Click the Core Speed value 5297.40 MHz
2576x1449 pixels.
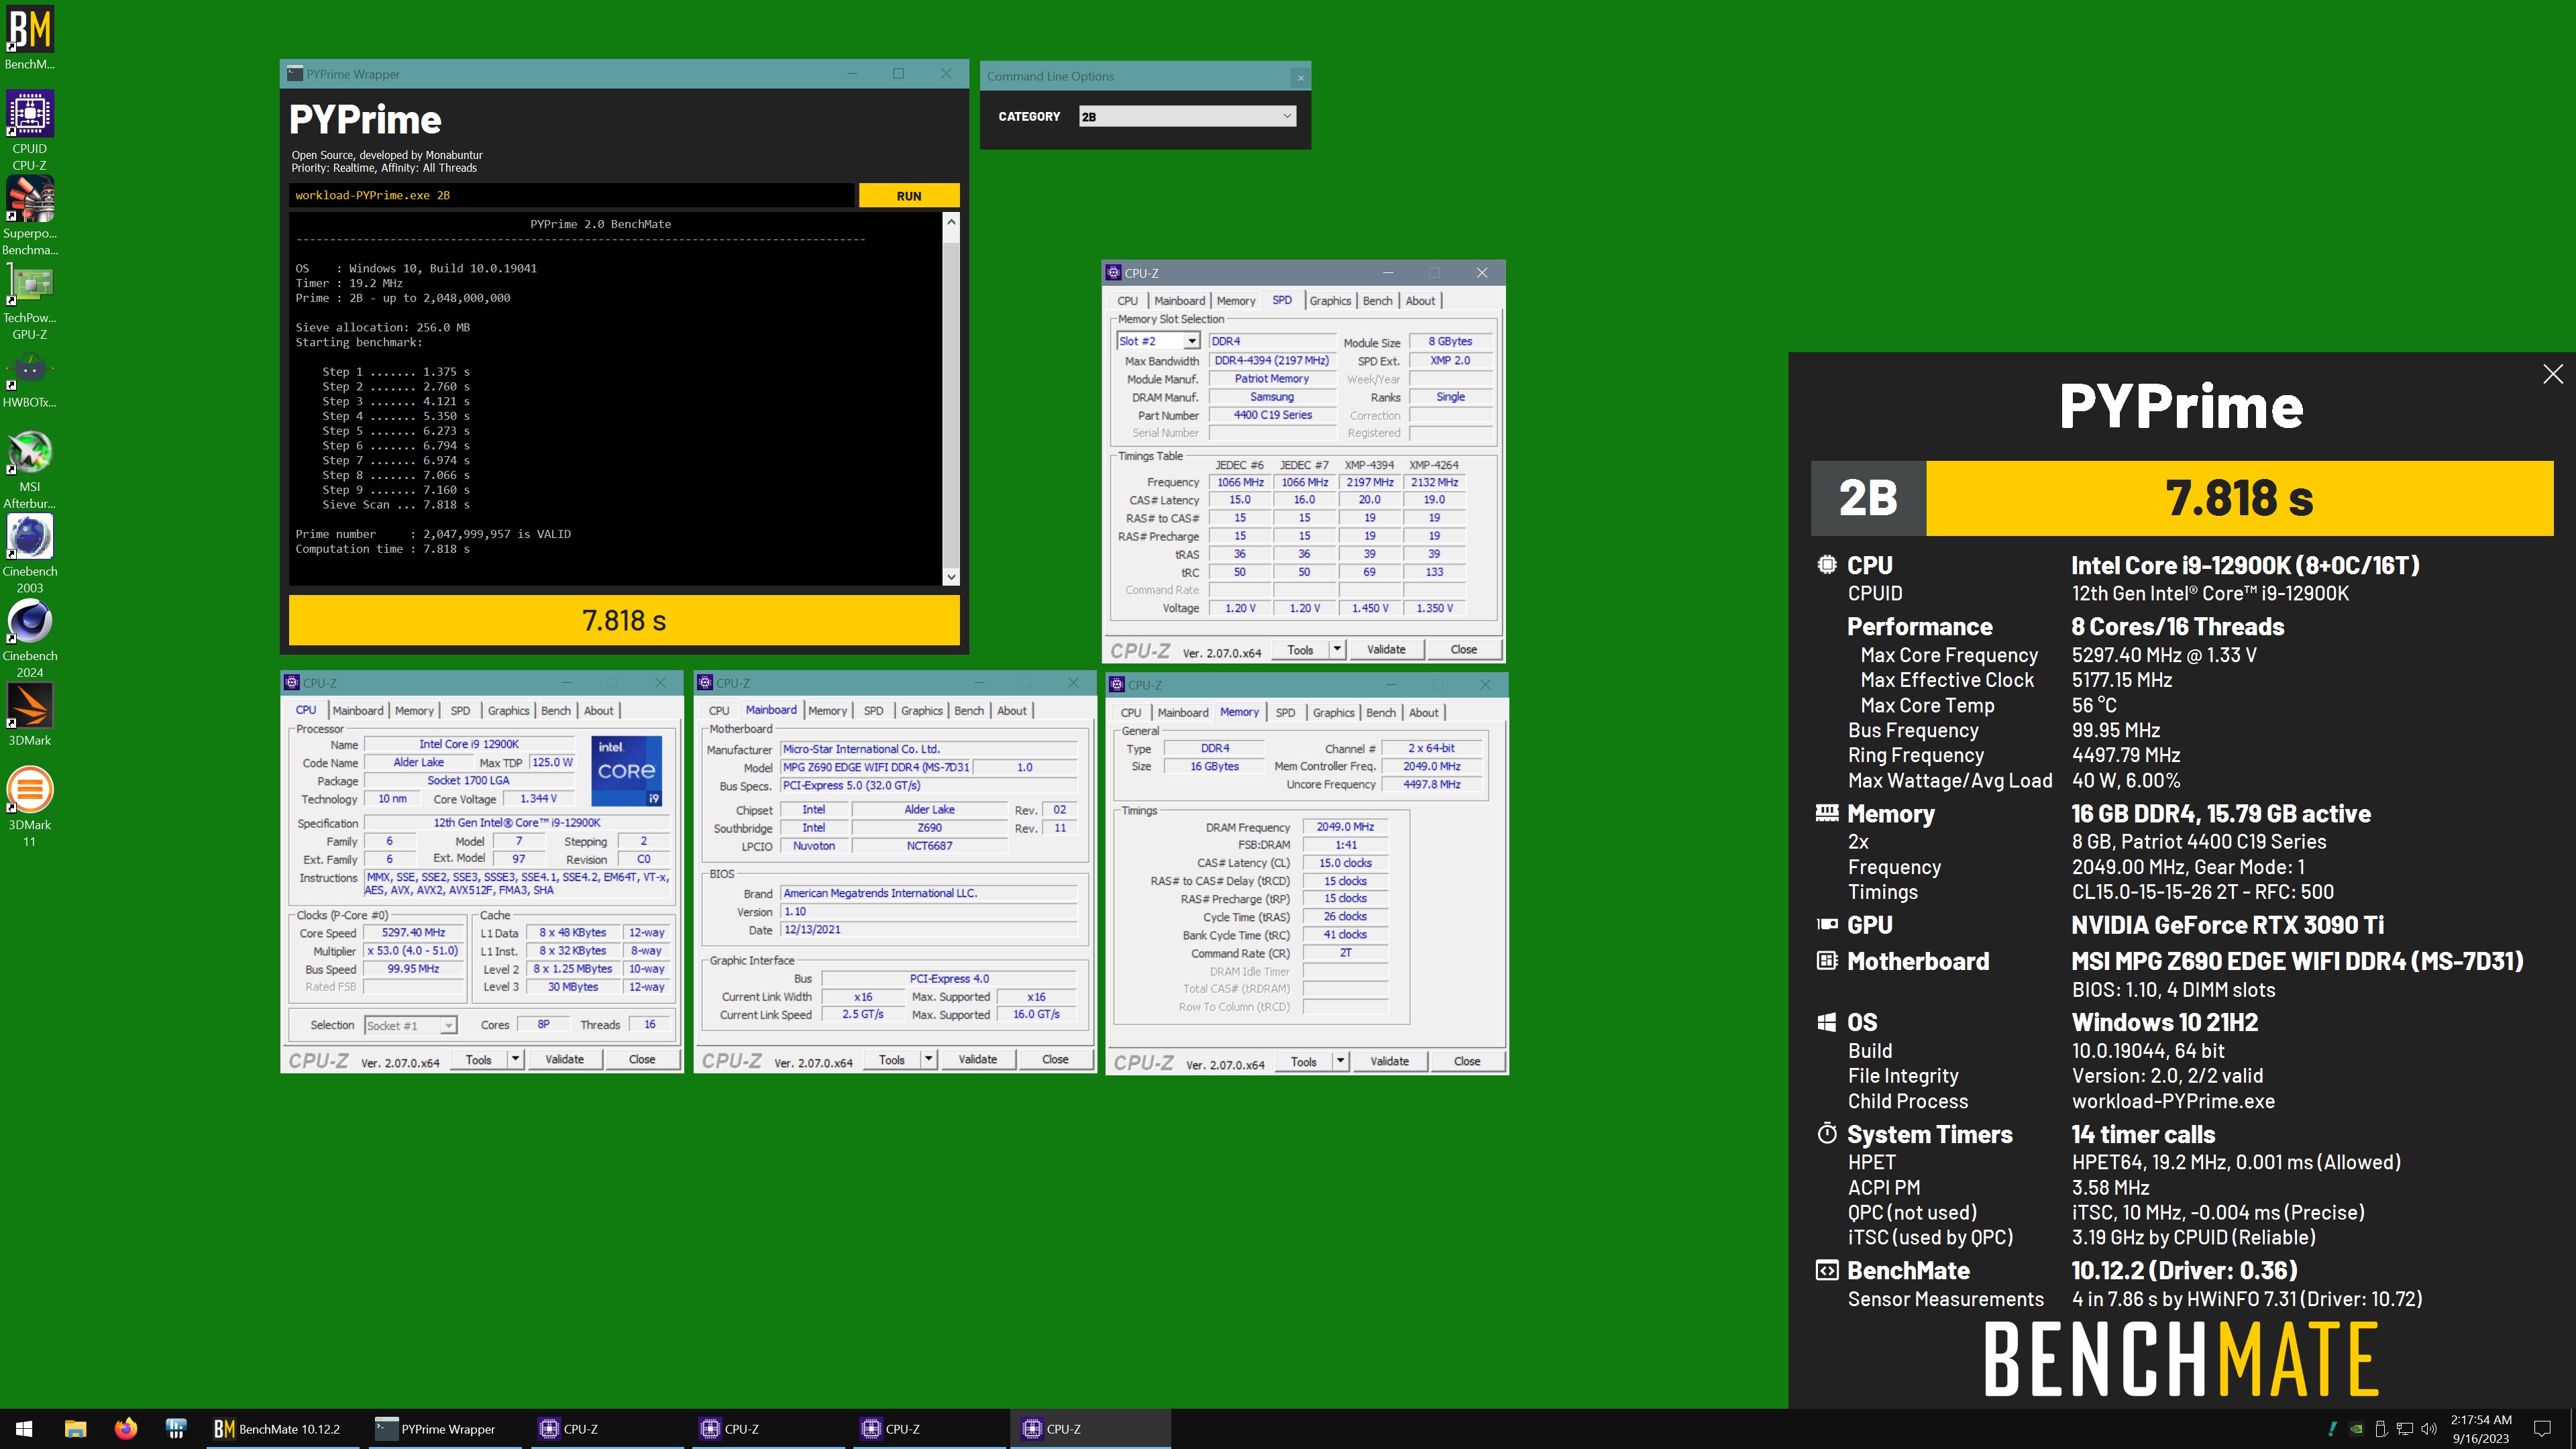coord(413,933)
